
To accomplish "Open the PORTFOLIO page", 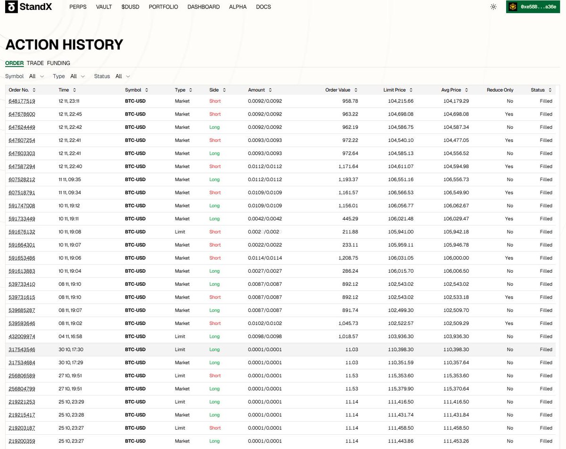I will [x=163, y=7].
